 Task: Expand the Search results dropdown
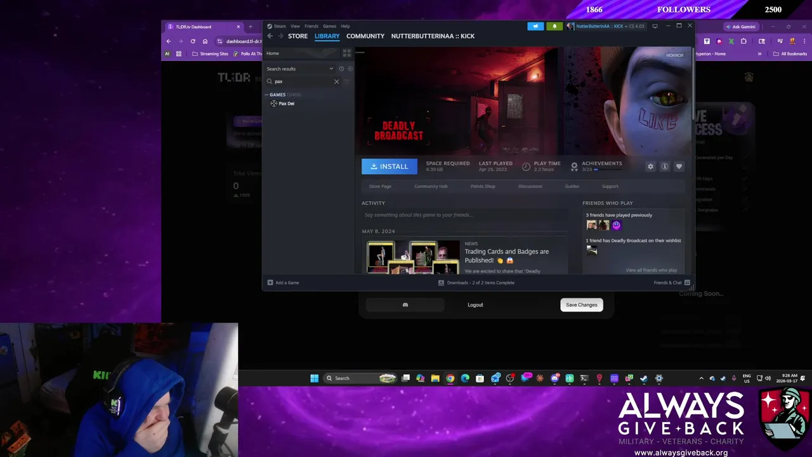click(331, 69)
